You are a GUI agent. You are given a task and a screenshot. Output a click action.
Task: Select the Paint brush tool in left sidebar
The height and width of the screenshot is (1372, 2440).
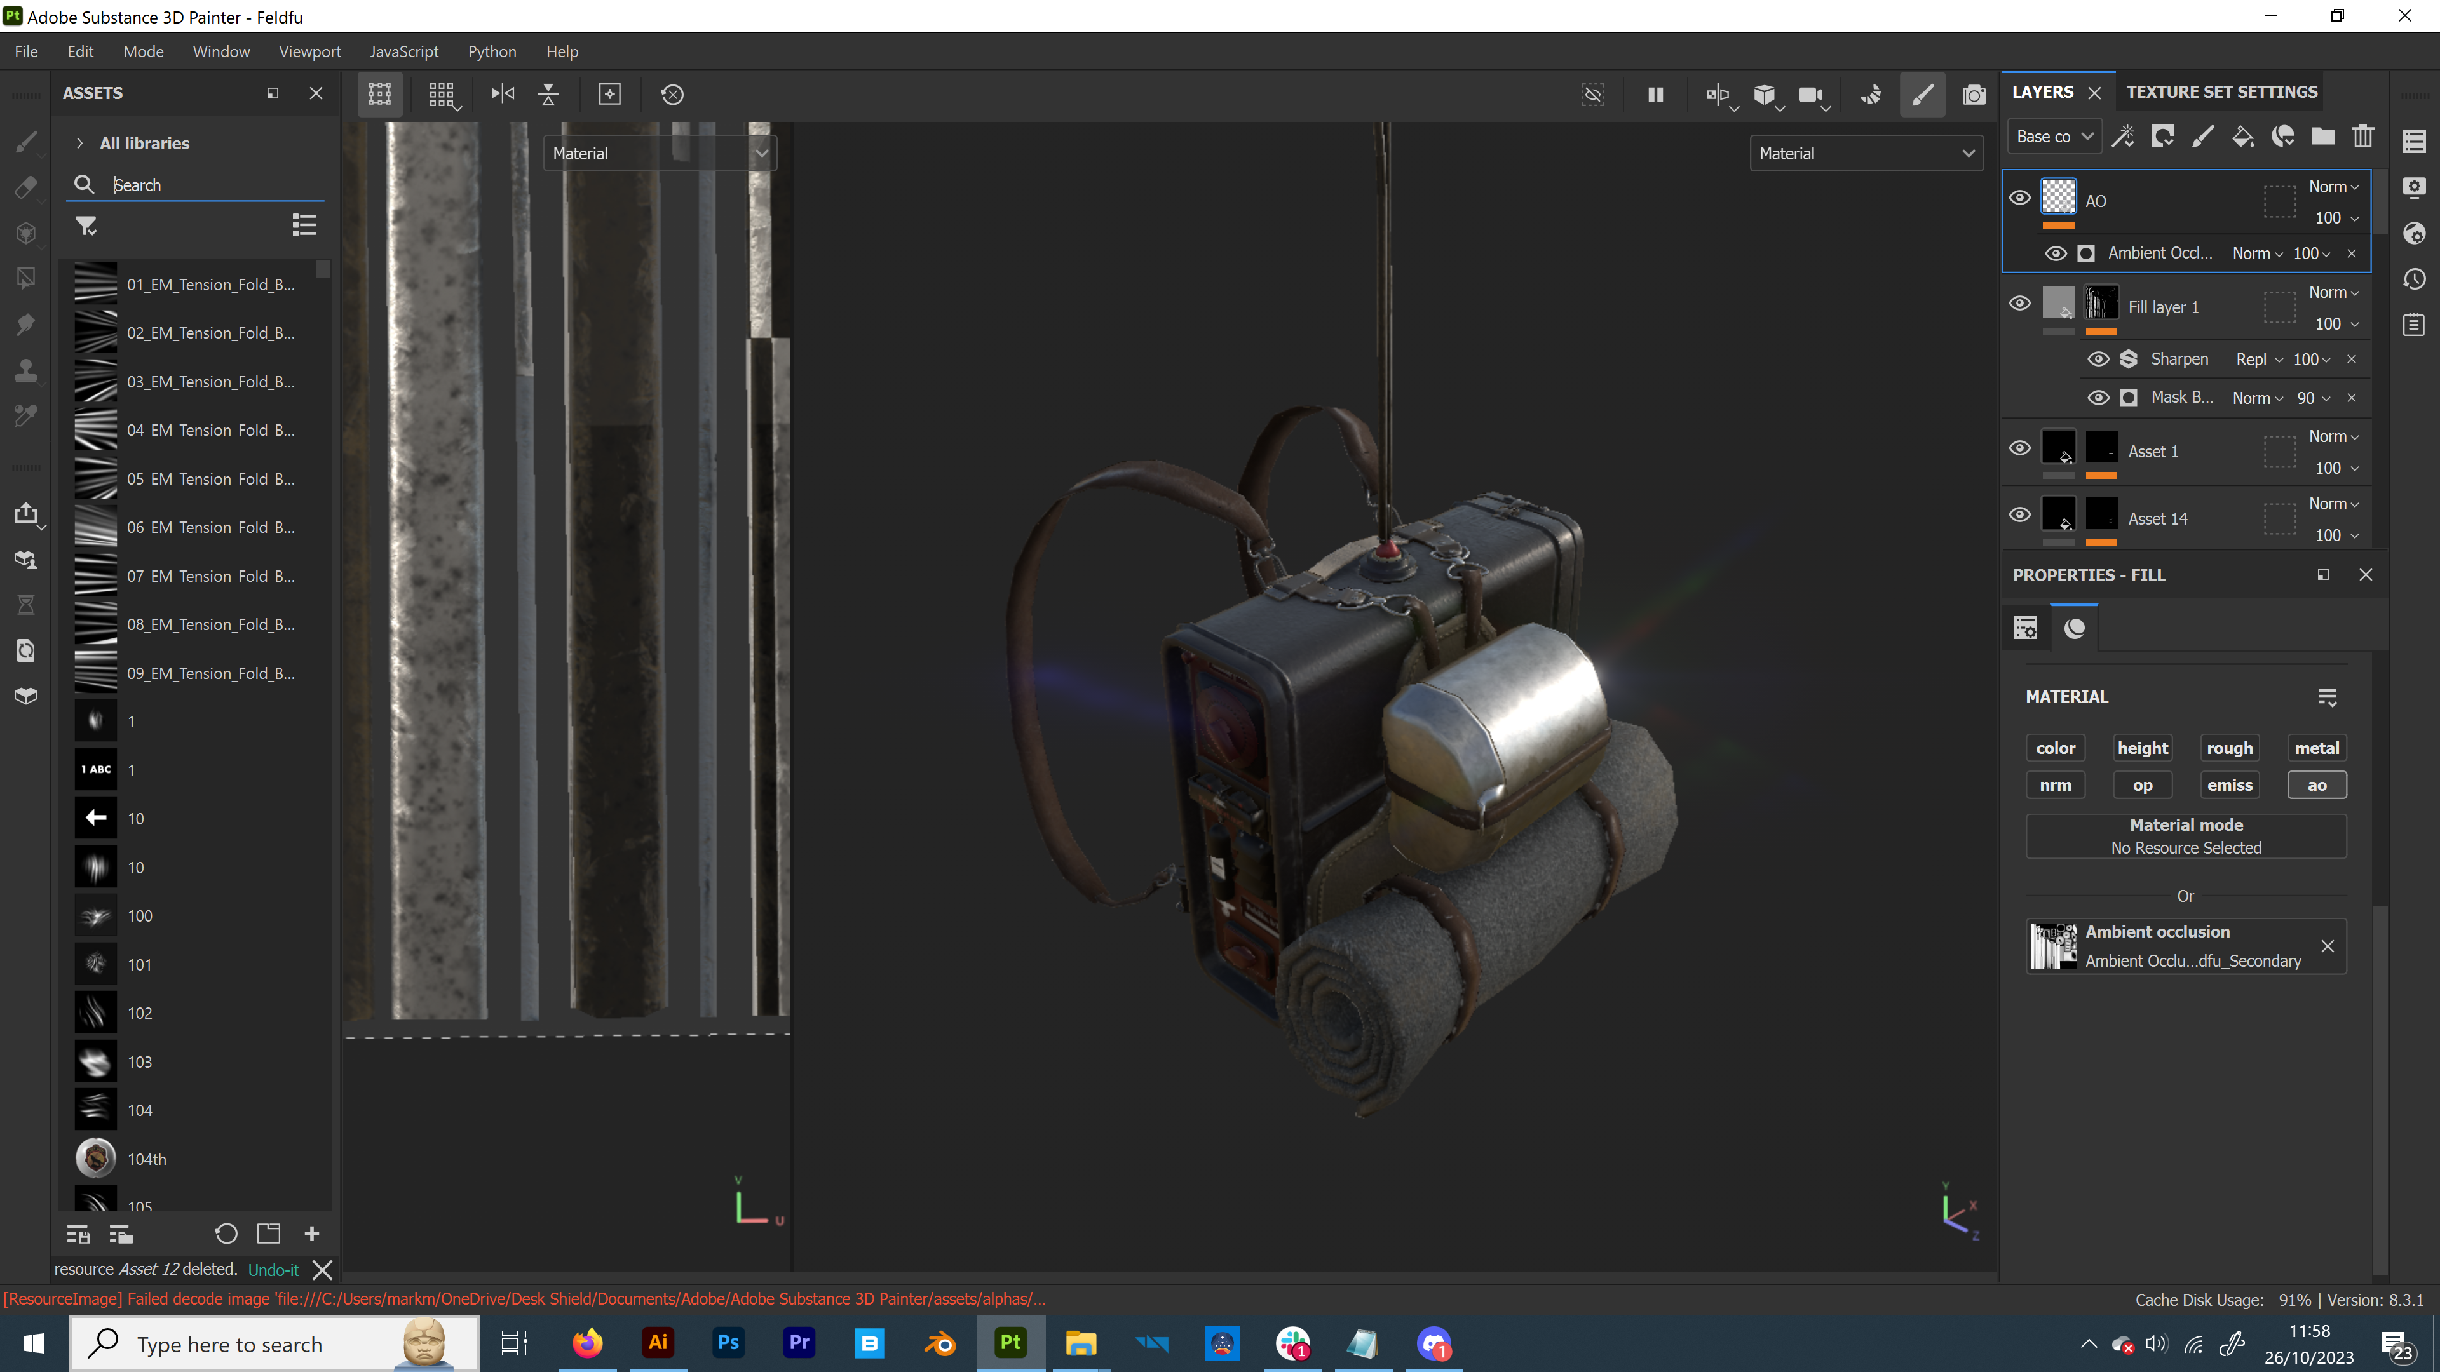coord(25,142)
